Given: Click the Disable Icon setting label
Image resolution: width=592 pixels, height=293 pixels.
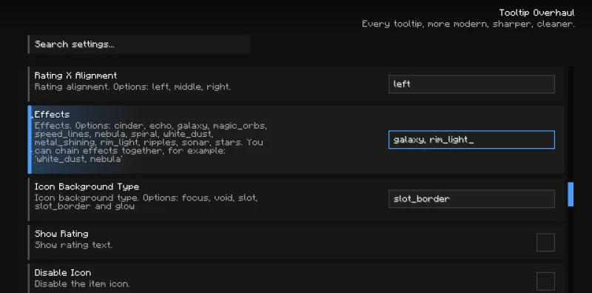Looking at the screenshot, I should point(63,272).
